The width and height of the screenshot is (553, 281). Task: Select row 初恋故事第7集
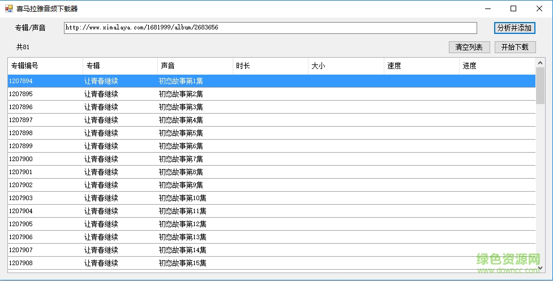272,159
